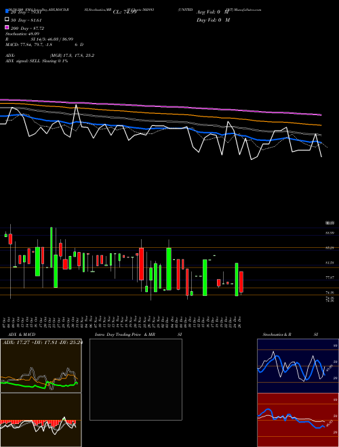
Task: Click the blue 20 Day legend swatch
Action: click(7, 12)
